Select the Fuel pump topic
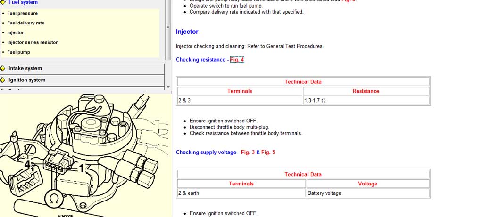Image resolution: width=483 pixels, height=217 pixels. 18,52
